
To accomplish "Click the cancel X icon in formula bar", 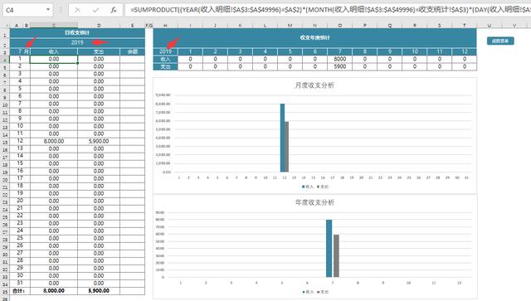I will 77,10.
